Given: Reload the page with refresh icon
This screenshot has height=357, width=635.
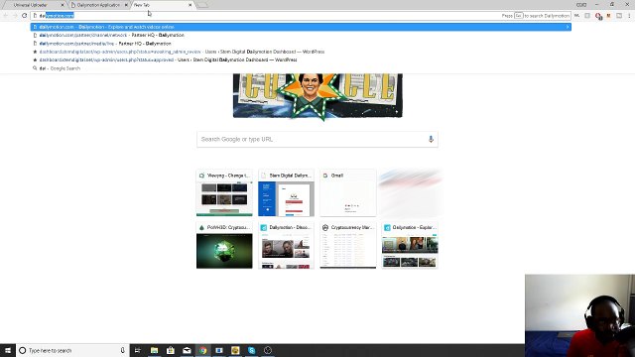Looking at the screenshot, I should coord(24,16).
